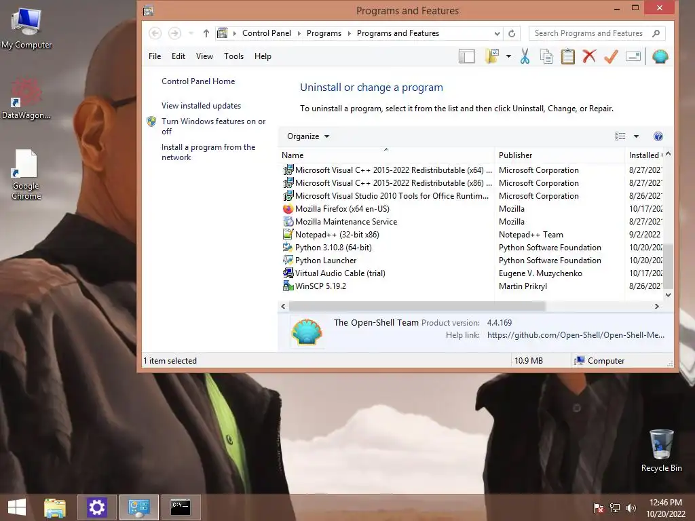Click the search magnifier icon
Screen dimensions: 695x521
coord(656,33)
